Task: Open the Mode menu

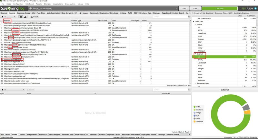Action: click(x=9, y=4)
